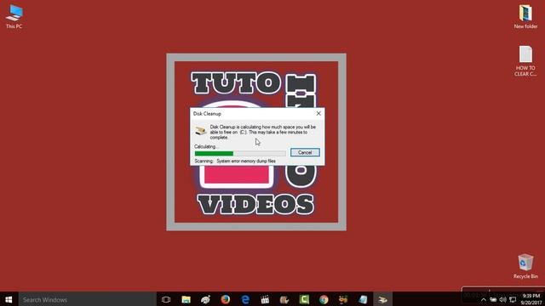This screenshot has width=545, height=306.
Task: Open Camtasia from the taskbar
Action: click(304, 299)
